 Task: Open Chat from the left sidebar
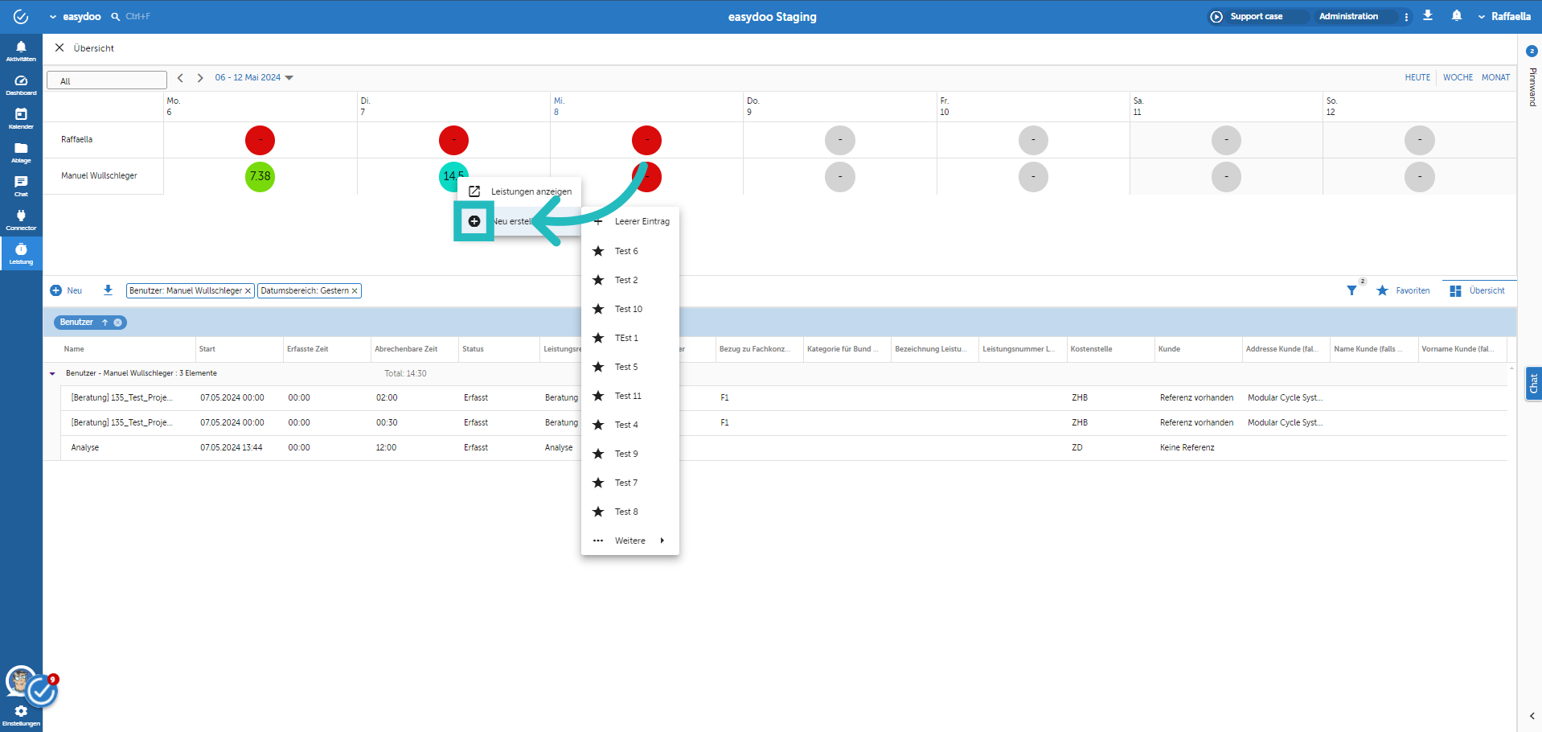pyautogui.click(x=21, y=186)
